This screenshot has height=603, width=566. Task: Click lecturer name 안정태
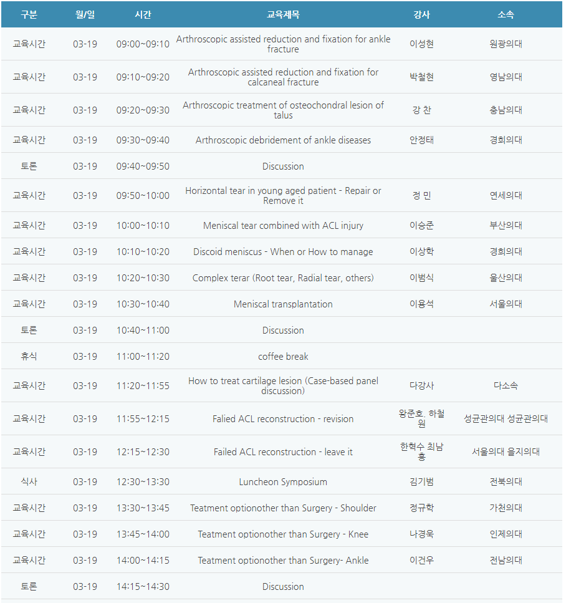point(422,140)
